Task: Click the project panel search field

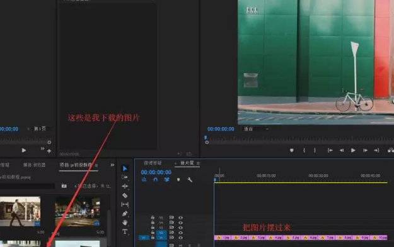Action: (27, 186)
